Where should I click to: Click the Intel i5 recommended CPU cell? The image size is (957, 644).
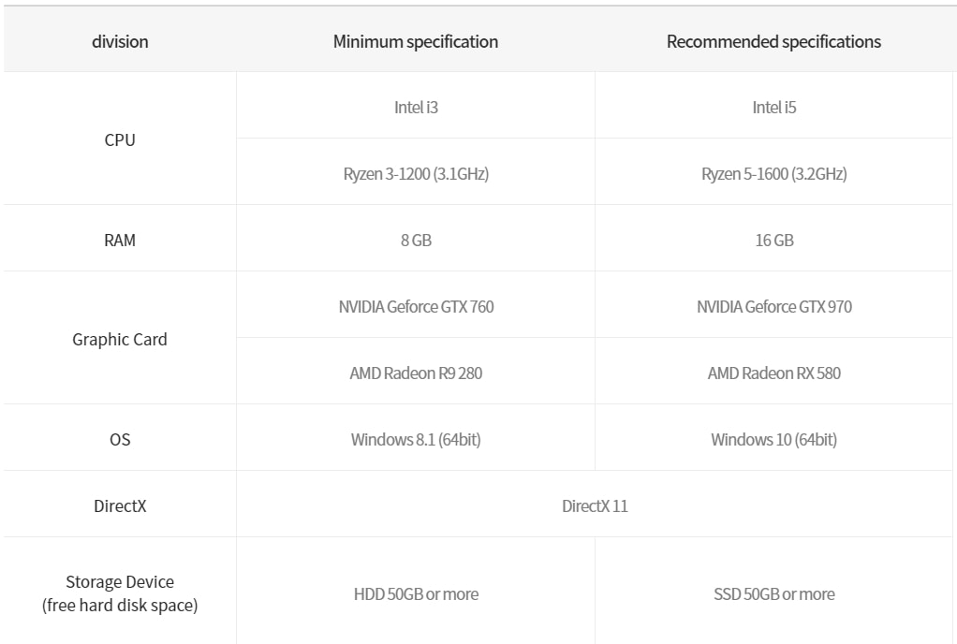coord(774,107)
